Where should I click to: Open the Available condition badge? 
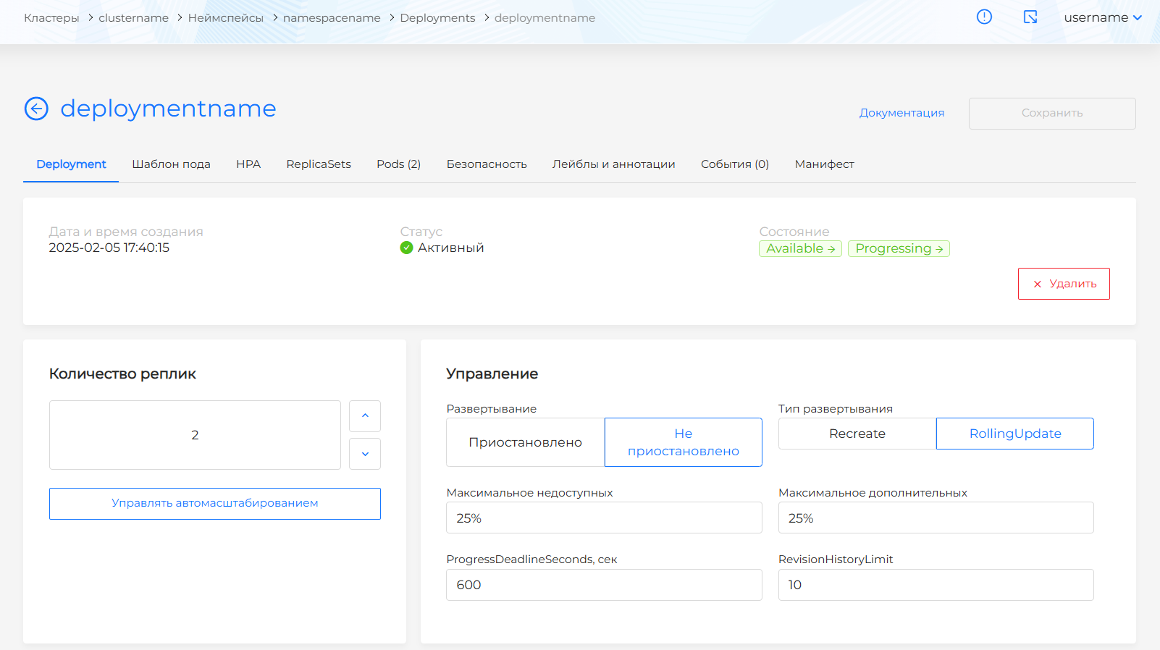[800, 249]
